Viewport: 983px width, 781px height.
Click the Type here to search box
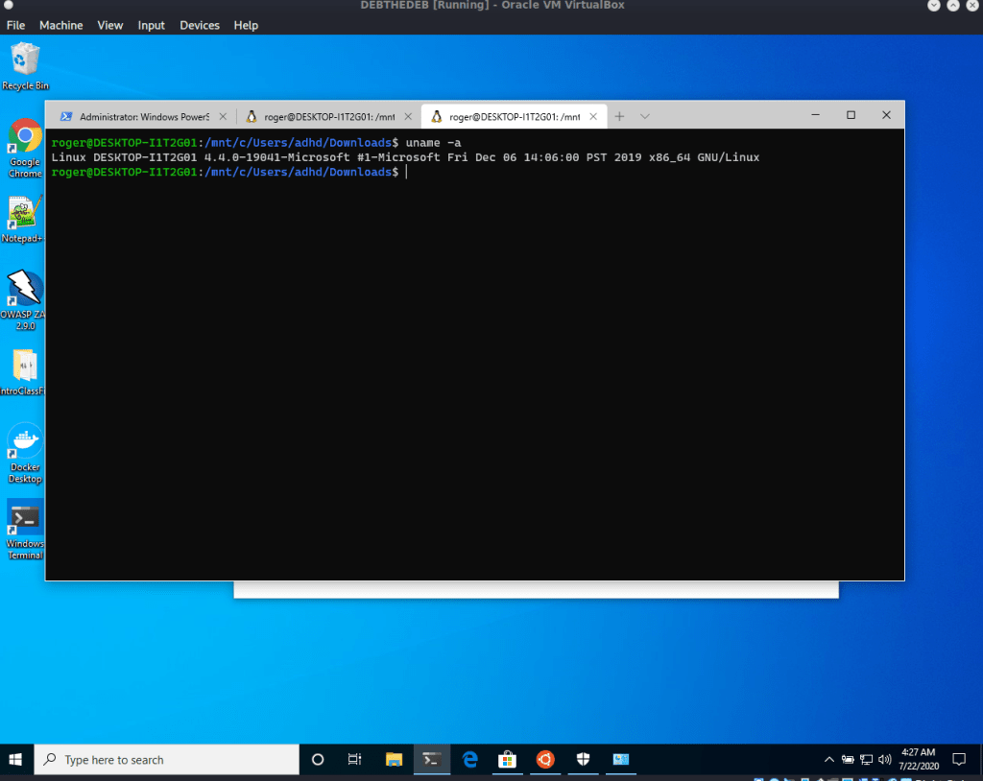pos(168,759)
